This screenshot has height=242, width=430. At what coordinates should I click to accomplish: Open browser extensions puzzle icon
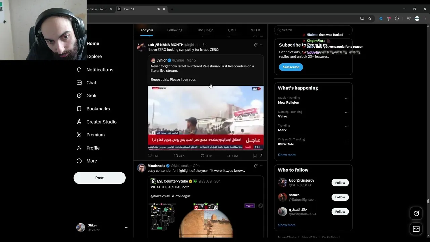[x=397, y=18]
